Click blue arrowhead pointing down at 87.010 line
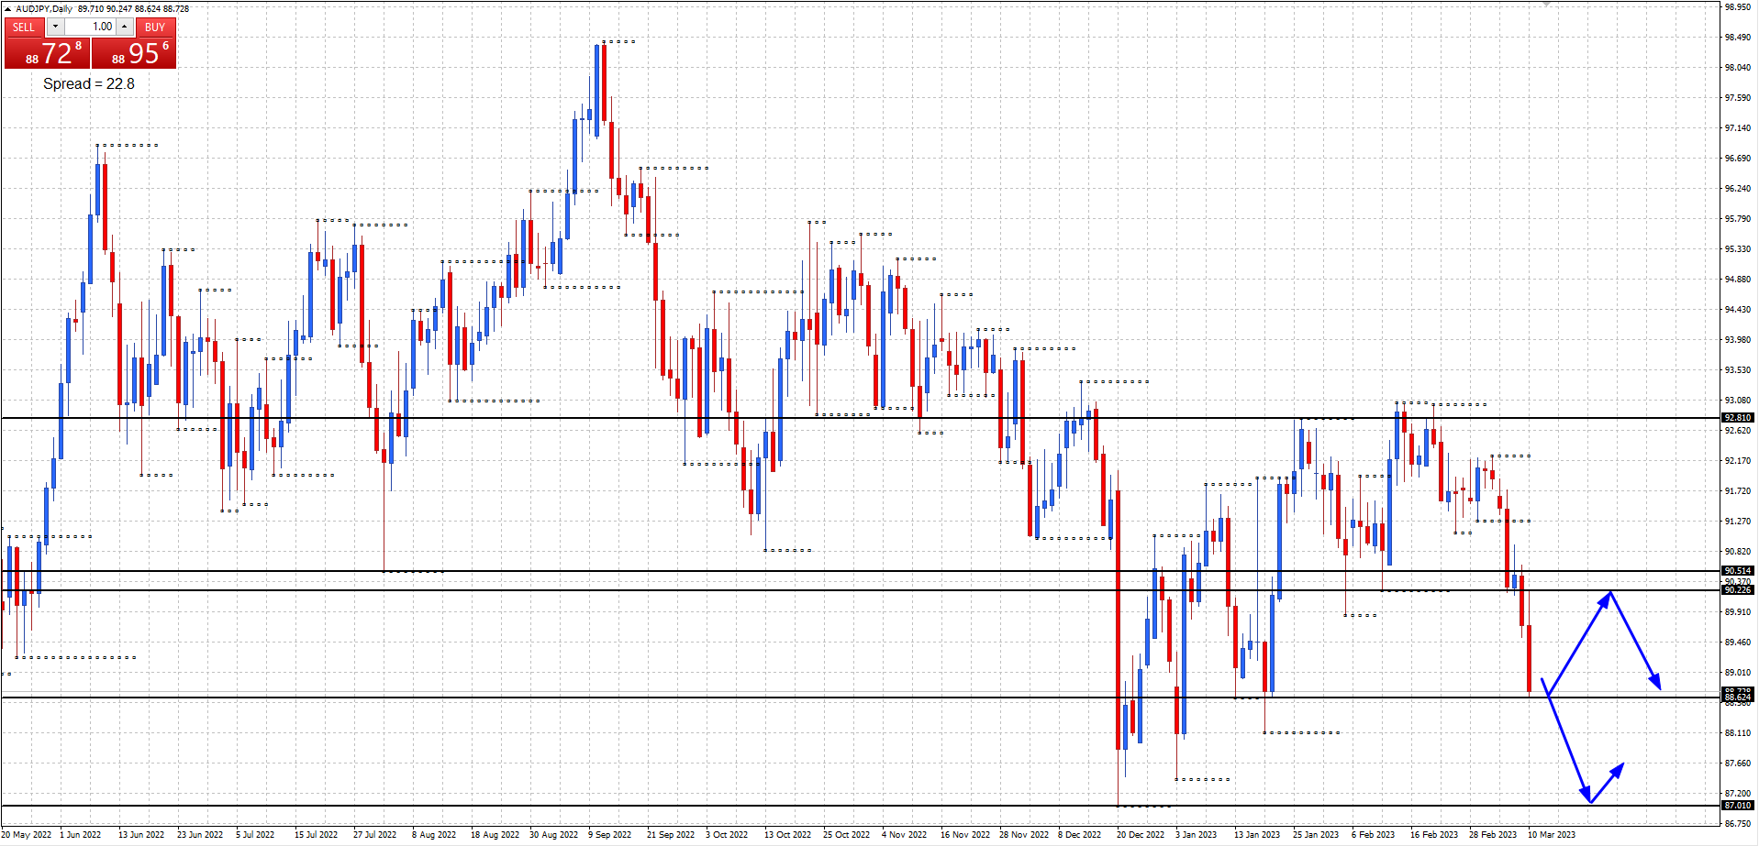The width and height of the screenshot is (1759, 846). pyautogui.click(x=1586, y=796)
